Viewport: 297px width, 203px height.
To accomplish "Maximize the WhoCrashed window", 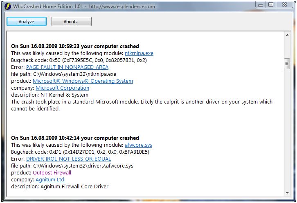I will pos(271,5).
